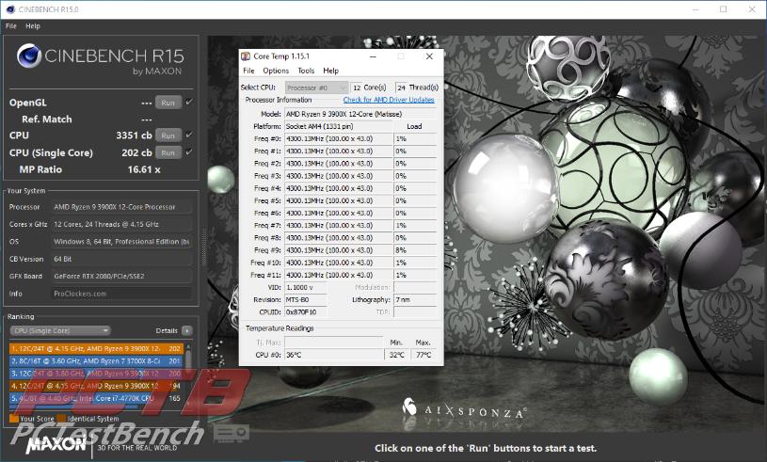Click the Lithography value 7 nm
767x462 pixels.
415,300
